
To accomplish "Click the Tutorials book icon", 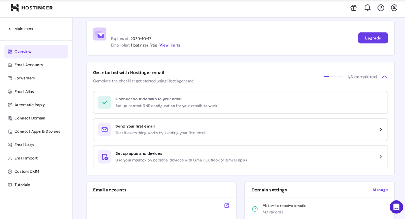I will pos(10,185).
